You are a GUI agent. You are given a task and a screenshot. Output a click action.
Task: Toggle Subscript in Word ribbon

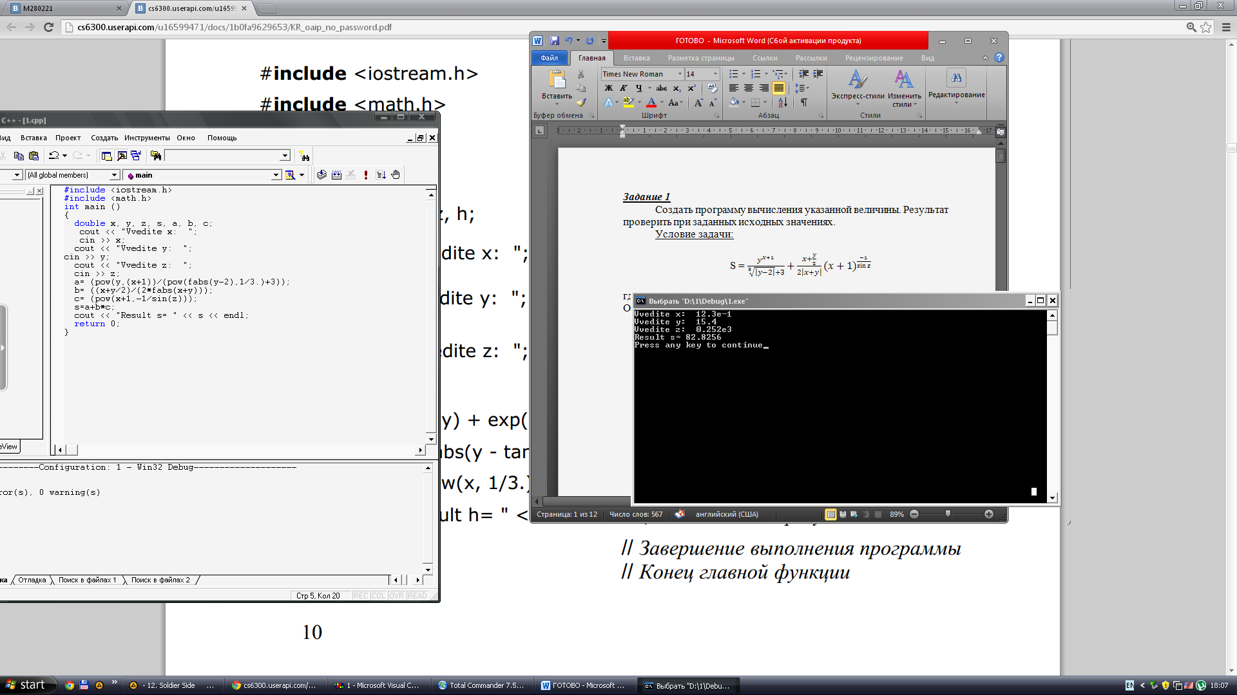tap(677, 88)
